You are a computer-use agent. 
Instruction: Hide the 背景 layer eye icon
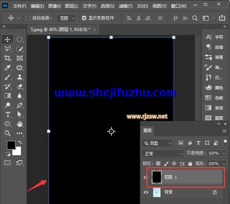[x=146, y=192]
